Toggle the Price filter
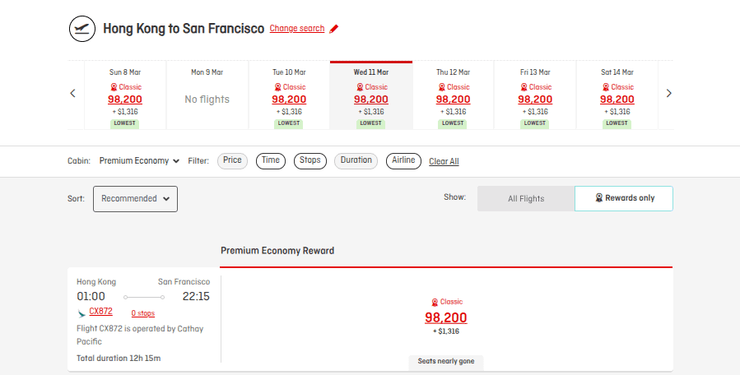Viewport: 740px width, 375px height. coord(232,161)
